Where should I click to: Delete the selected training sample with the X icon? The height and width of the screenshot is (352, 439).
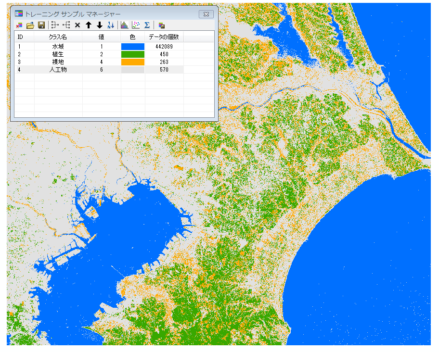77,25
